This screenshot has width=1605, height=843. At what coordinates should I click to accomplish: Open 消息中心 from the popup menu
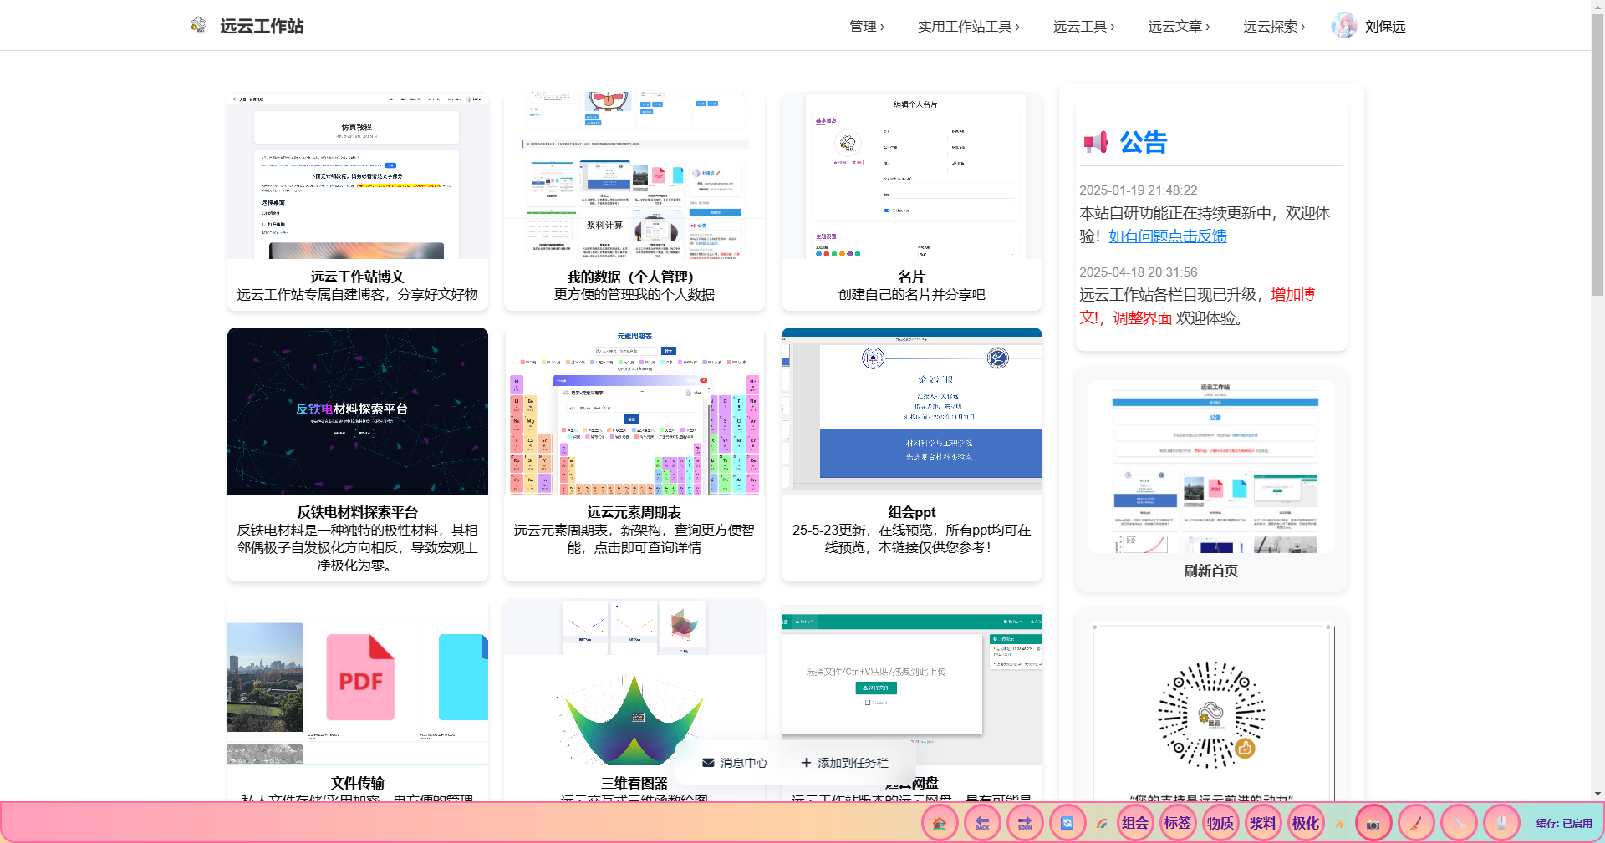click(x=735, y=763)
